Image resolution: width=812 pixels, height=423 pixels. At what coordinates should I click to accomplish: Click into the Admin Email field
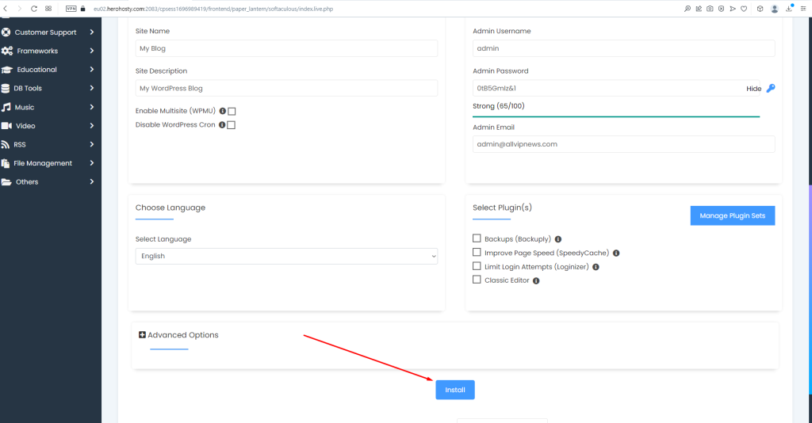coord(623,144)
